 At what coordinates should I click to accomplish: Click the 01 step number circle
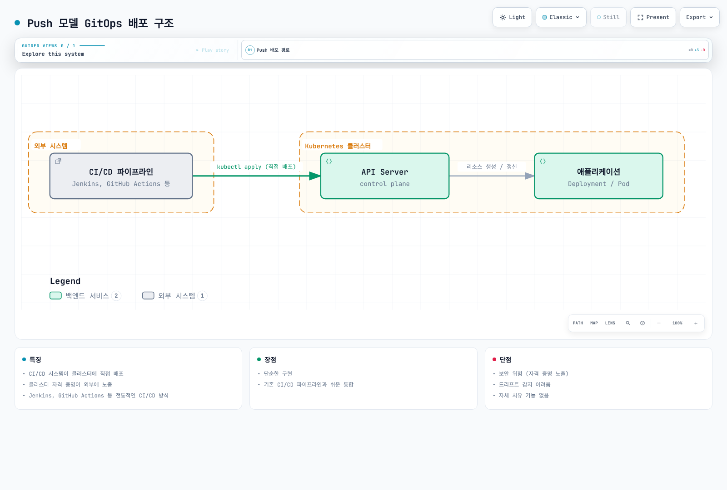tap(250, 50)
